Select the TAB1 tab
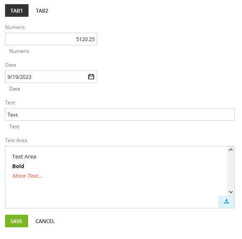The image size is (242, 239). 17,10
